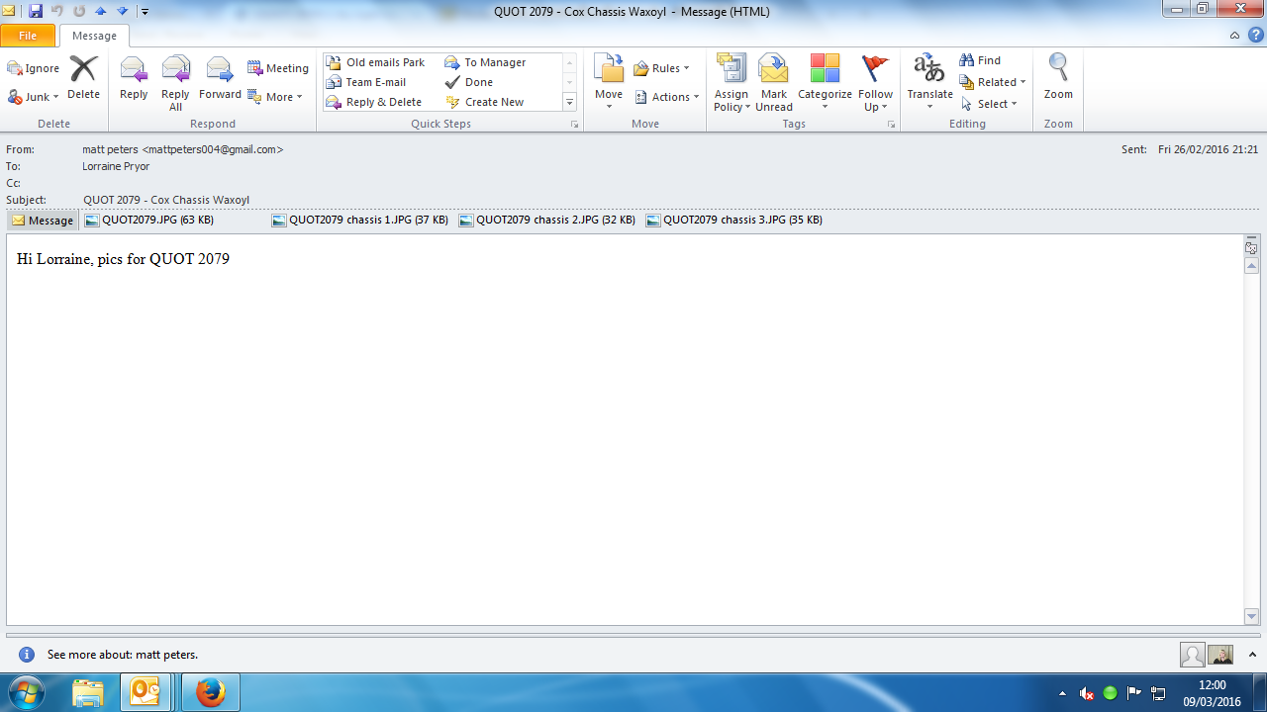This screenshot has width=1267, height=712.
Task: Open the Action Center flag icon
Action: pos(1134,693)
